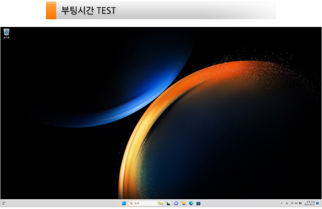
Task: Click the '부팅시간 TEST' heading text
Action: [88, 10]
